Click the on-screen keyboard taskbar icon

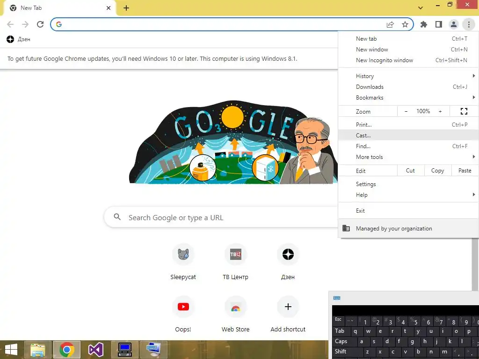pyautogui.click(x=153, y=350)
